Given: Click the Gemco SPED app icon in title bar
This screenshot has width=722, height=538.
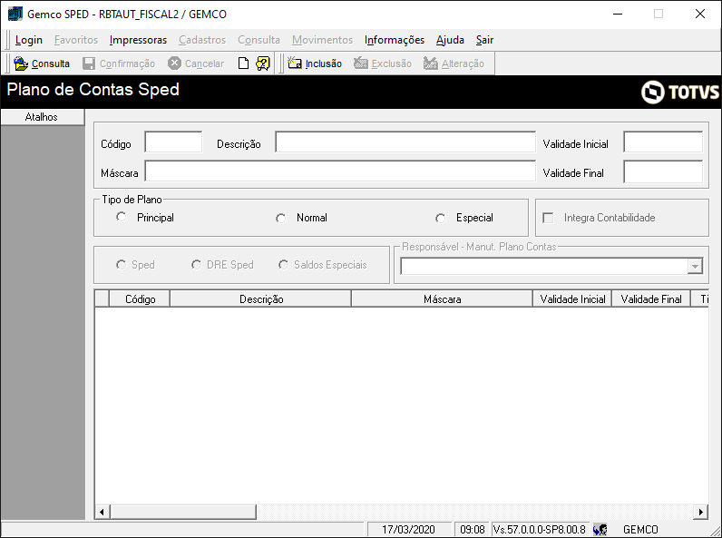Looking at the screenshot, I should [15, 14].
